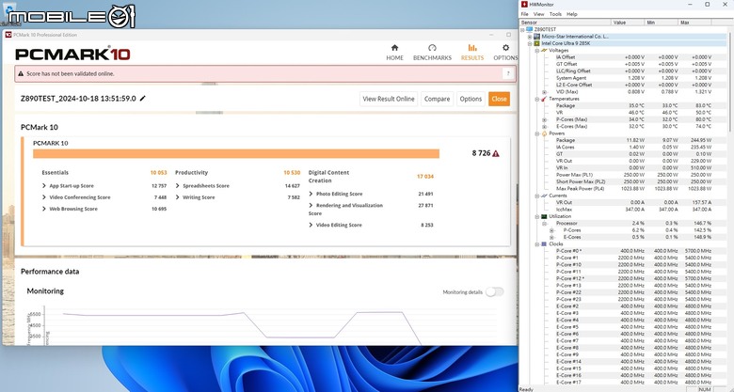
Task: Collapse the Clocks group in HWMonitor
Action: coord(537,244)
